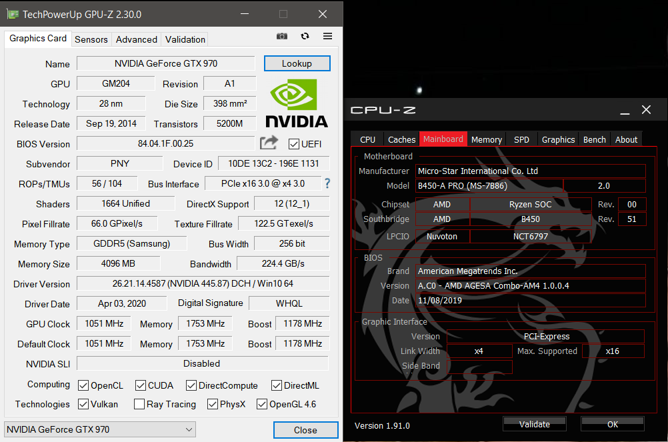Toggle the DirectCompute checkbox
668x442 pixels.
(191, 385)
